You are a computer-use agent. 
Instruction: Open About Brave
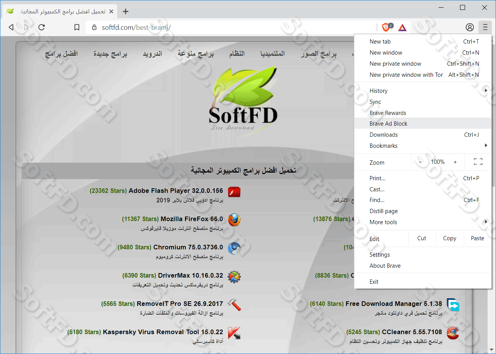[423, 266]
